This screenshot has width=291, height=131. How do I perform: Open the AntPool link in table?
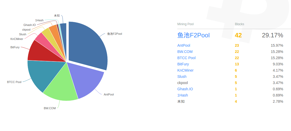point(184,45)
